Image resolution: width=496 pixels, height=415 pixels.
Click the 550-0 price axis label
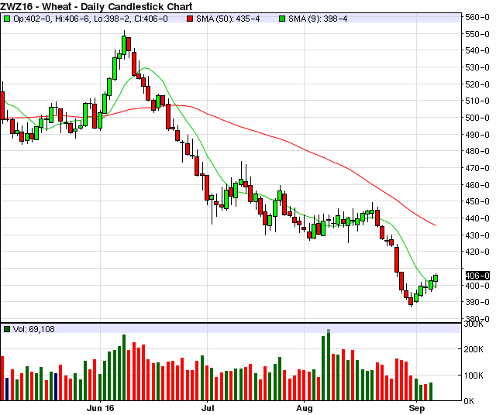pyautogui.click(x=477, y=34)
